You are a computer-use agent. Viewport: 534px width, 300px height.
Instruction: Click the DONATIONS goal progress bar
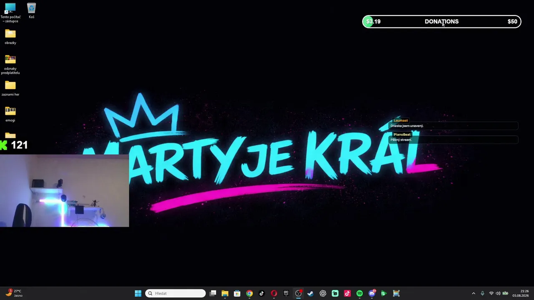(442, 22)
